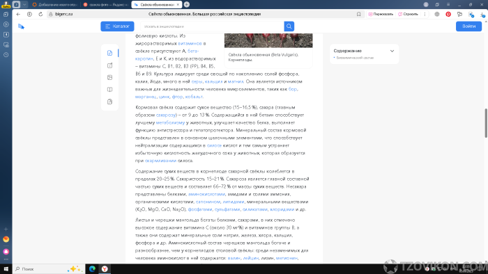Open the tab groups icon in title bar
Viewport: 488px width, 274px height.
coord(17,5)
